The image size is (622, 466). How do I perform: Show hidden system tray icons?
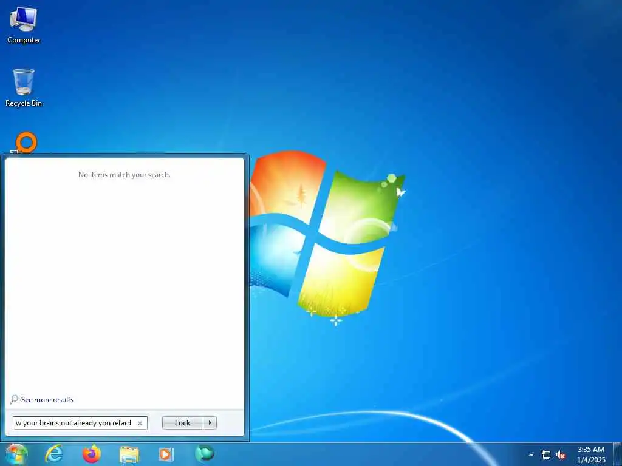531,454
